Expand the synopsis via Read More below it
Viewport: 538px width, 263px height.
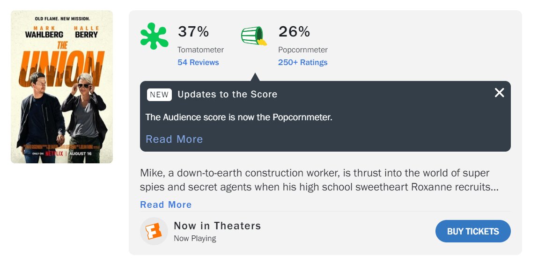click(166, 205)
